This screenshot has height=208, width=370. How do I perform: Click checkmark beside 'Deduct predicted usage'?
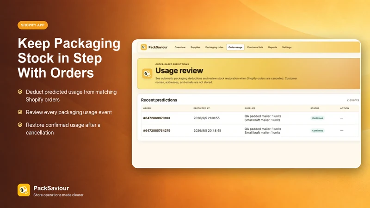click(x=20, y=92)
